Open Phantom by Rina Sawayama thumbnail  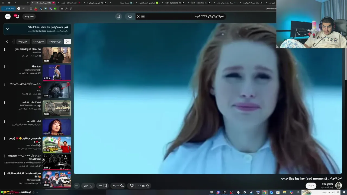click(57, 73)
